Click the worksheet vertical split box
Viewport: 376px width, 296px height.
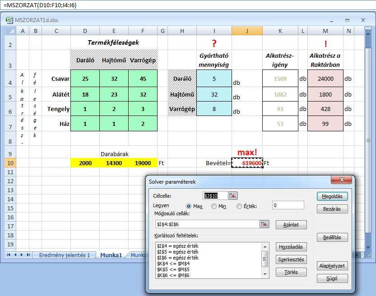pyautogui.click(x=367, y=28)
